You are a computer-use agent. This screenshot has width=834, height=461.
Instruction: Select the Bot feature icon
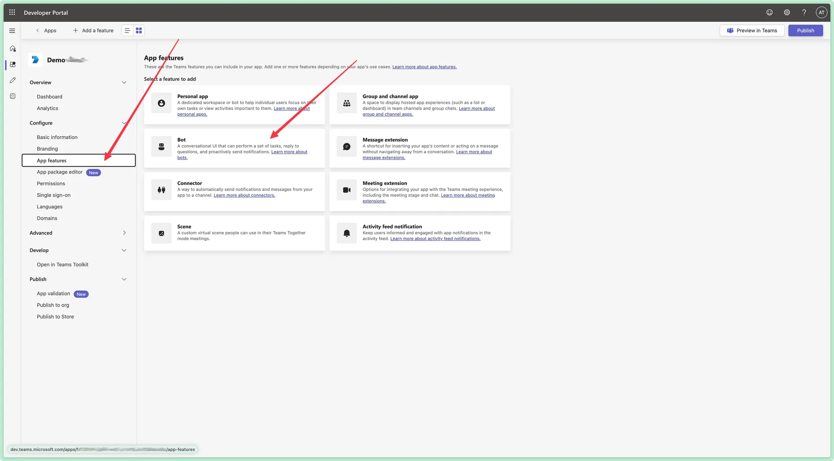(x=161, y=147)
